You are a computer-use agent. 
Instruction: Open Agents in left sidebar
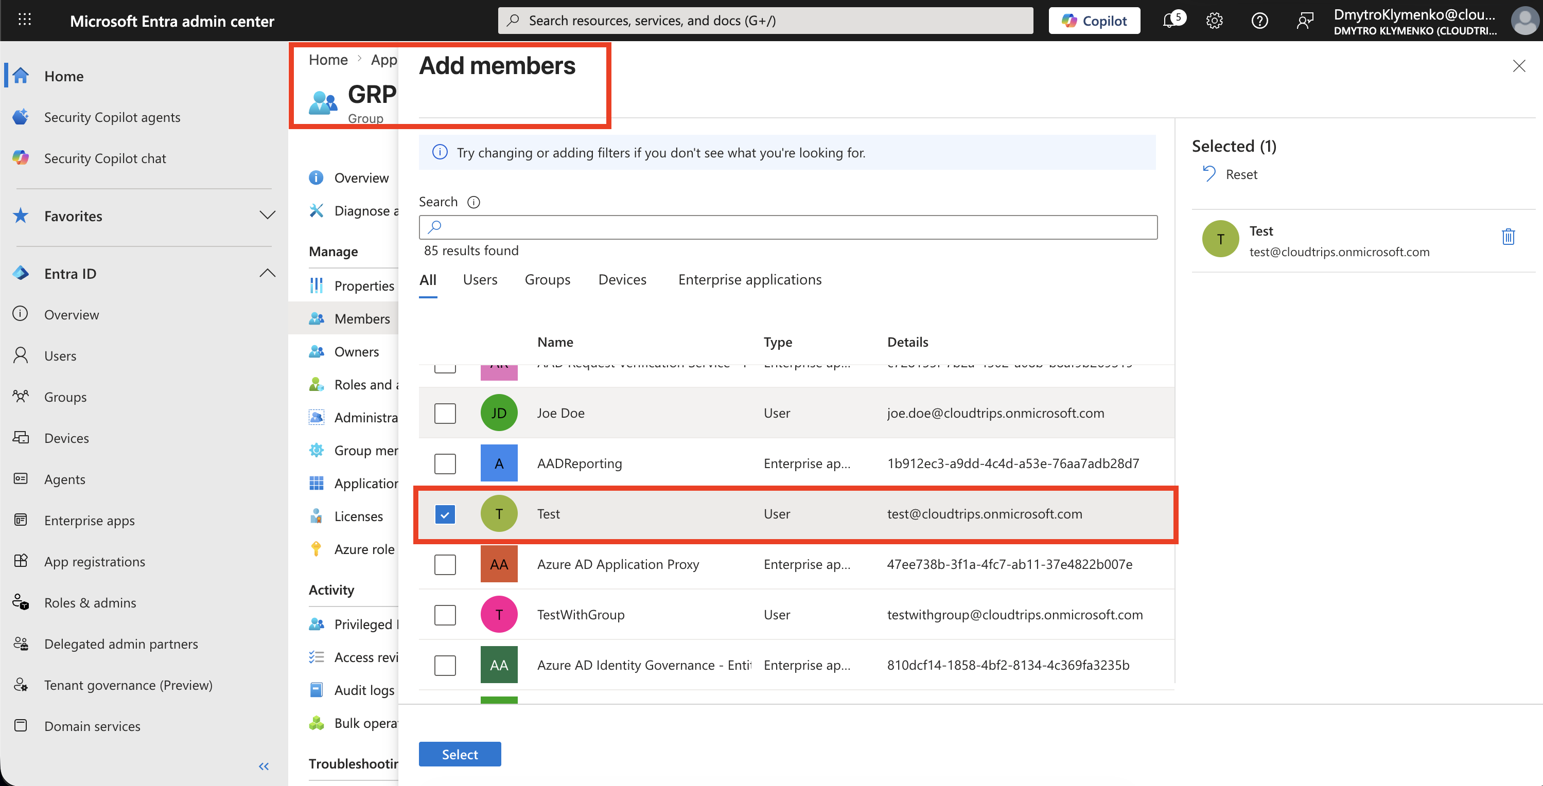pos(64,479)
